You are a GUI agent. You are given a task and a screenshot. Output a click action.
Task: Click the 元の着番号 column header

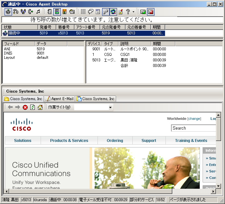pyautogui.click(x=138, y=27)
